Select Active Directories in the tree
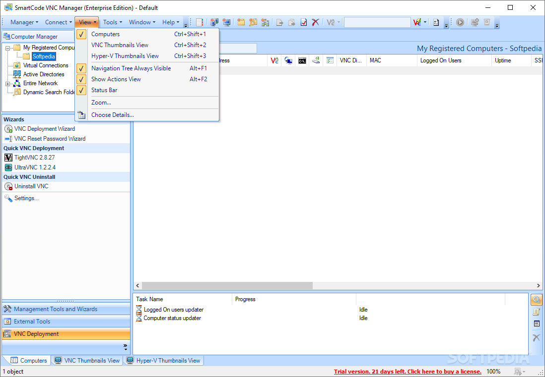 [44, 74]
